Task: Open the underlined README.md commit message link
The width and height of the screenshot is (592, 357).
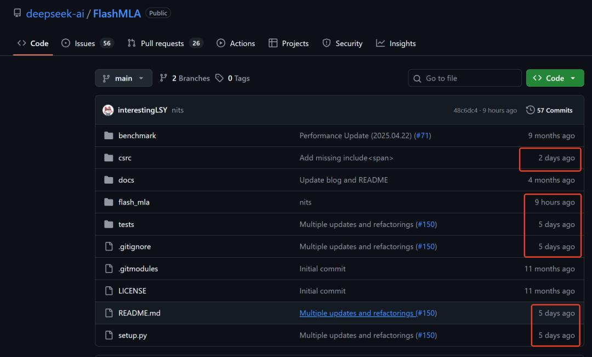Action: (356, 313)
